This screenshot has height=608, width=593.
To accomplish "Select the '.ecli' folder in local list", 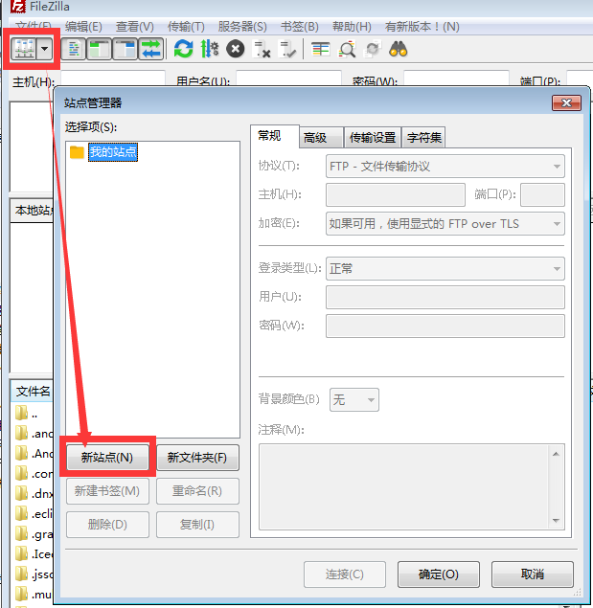I will 33,514.
